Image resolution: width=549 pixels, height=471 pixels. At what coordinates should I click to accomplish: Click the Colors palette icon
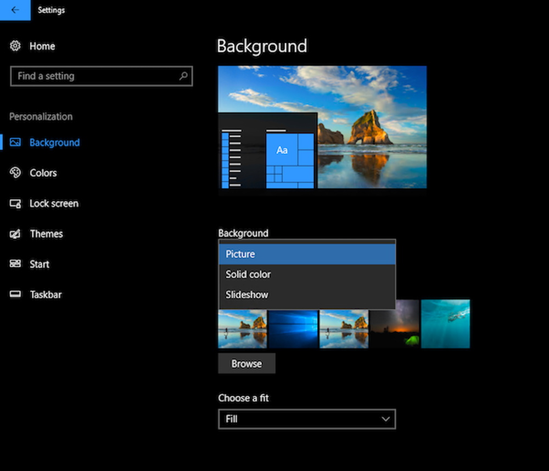pyautogui.click(x=15, y=173)
